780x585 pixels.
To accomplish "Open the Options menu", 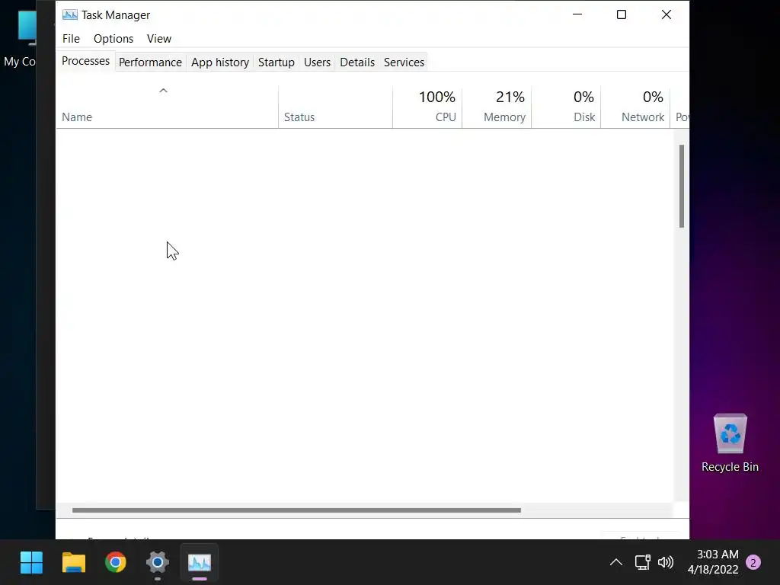I will click(x=113, y=39).
